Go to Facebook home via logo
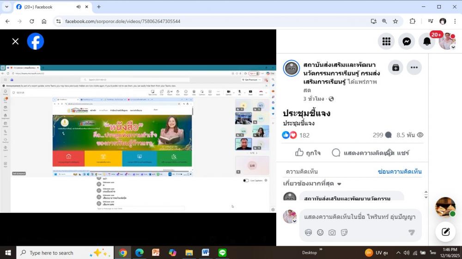The width and height of the screenshot is (462, 259). 36,41
